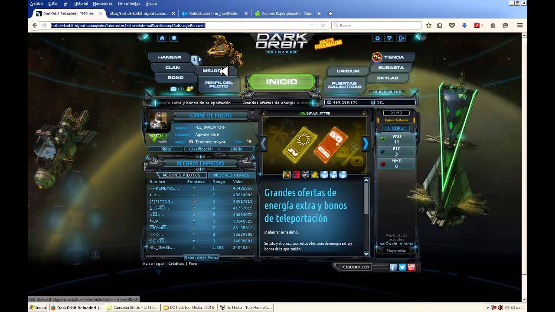Select fourth yellow news thumbnail
This screenshot has height=312, width=555.
pos(315,175)
